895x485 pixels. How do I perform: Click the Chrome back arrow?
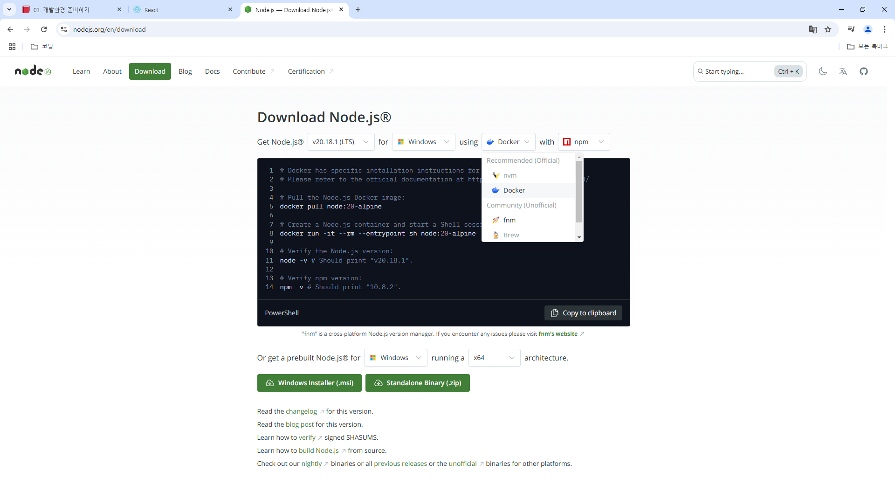coord(10,29)
